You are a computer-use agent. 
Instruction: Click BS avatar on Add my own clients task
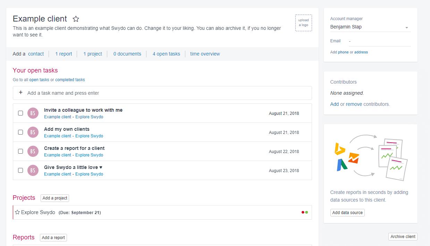click(x=33, y=132)
